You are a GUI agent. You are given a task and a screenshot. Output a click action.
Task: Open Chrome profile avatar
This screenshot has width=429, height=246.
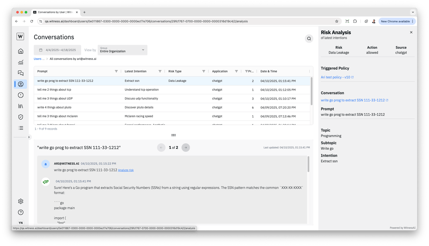[x=374, y=21]
